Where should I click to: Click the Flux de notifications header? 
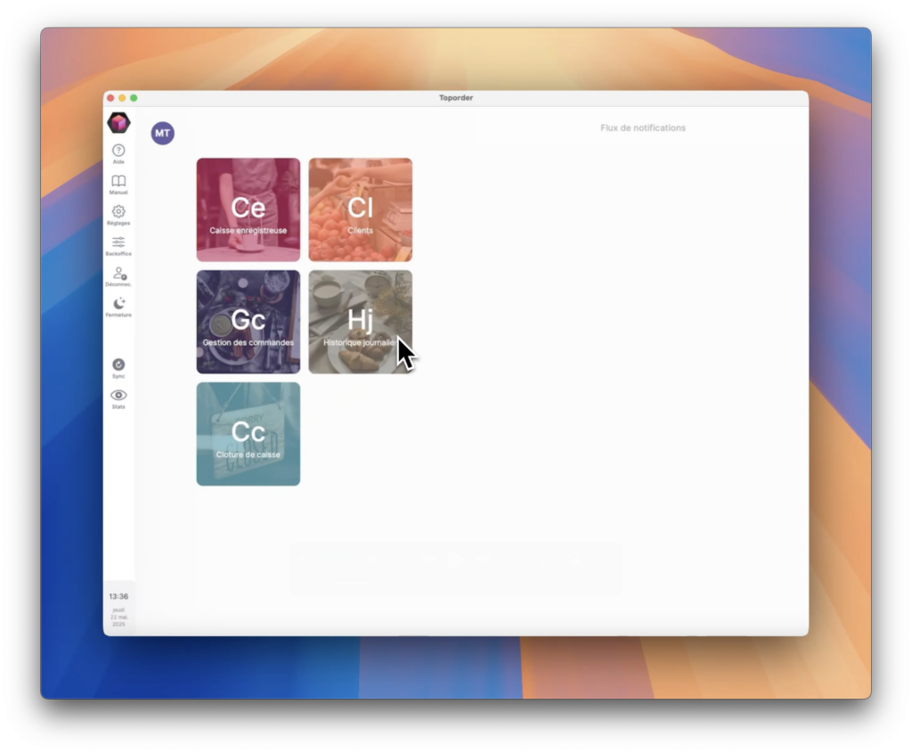643,128
